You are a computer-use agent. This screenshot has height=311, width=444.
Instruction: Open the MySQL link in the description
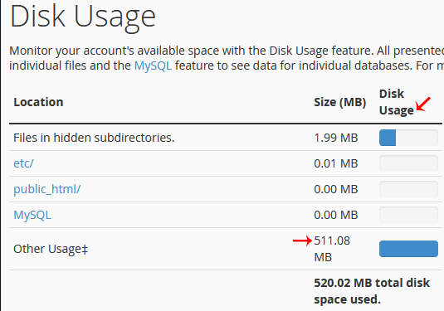[x=153, y=66]
